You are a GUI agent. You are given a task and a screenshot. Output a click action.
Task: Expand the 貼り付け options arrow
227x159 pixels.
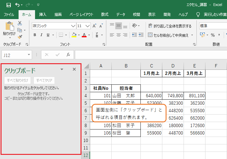tap(10, 38)
